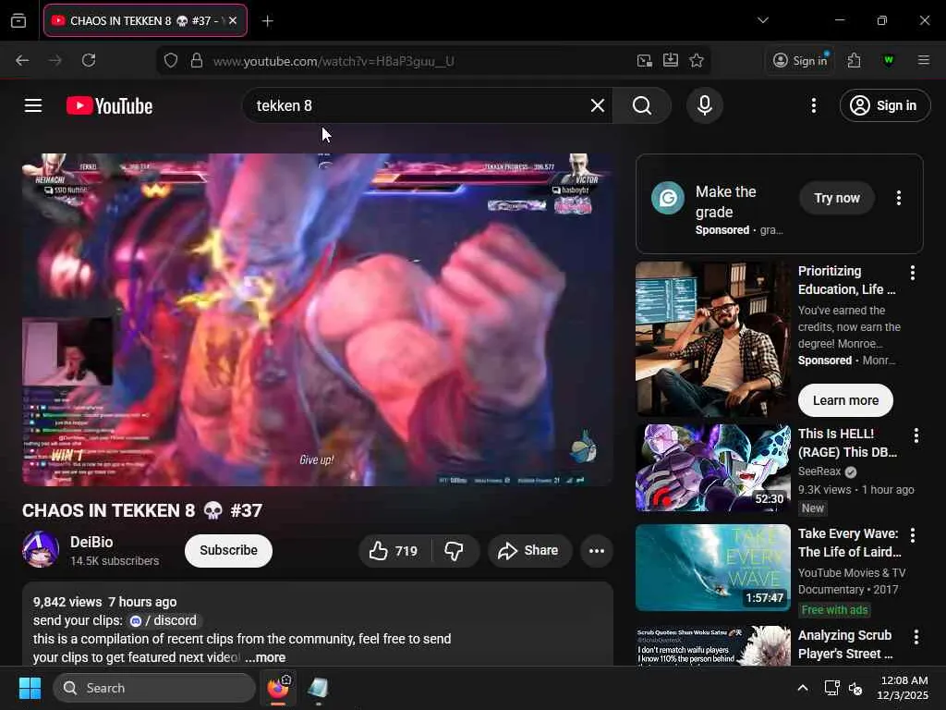Click the Share button under the video
Screen dimensions: 946x710
pos(529,551)
